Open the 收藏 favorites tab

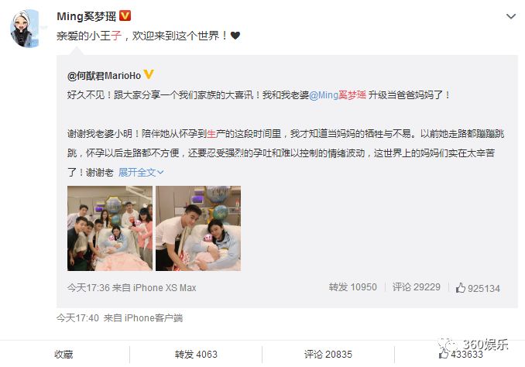63,355
